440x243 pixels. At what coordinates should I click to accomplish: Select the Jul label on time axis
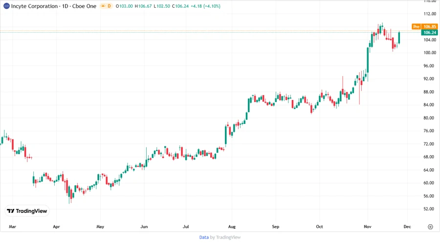pyautogui.click(x=186, y=226)
